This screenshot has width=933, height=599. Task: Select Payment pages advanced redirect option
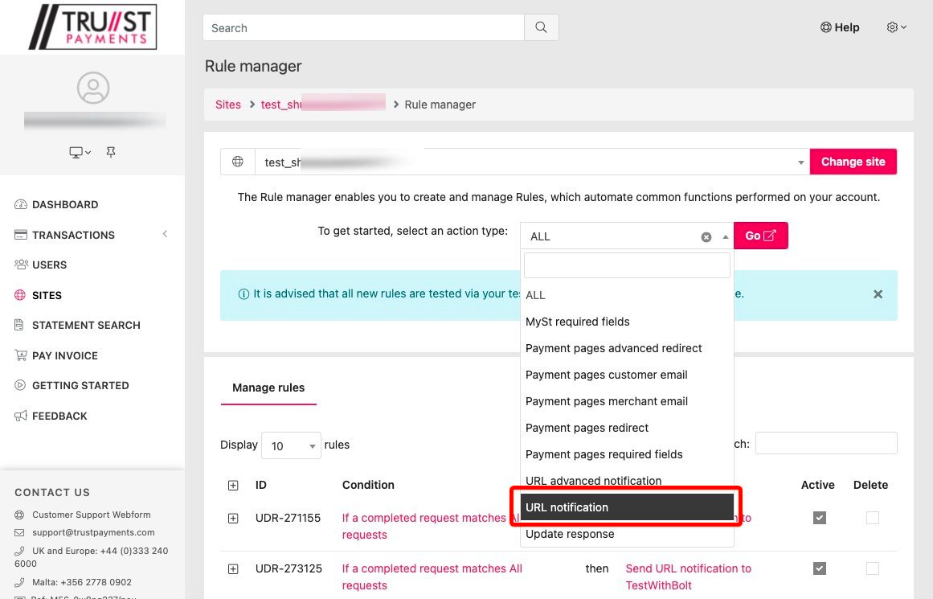(627, 348)
